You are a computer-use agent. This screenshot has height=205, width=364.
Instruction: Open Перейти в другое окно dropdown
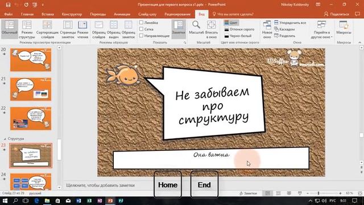pos(321,30)
